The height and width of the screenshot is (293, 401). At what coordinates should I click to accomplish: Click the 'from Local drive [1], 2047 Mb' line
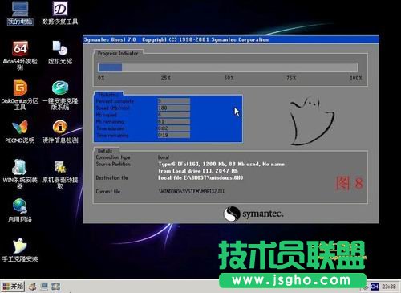pos(198,171)
